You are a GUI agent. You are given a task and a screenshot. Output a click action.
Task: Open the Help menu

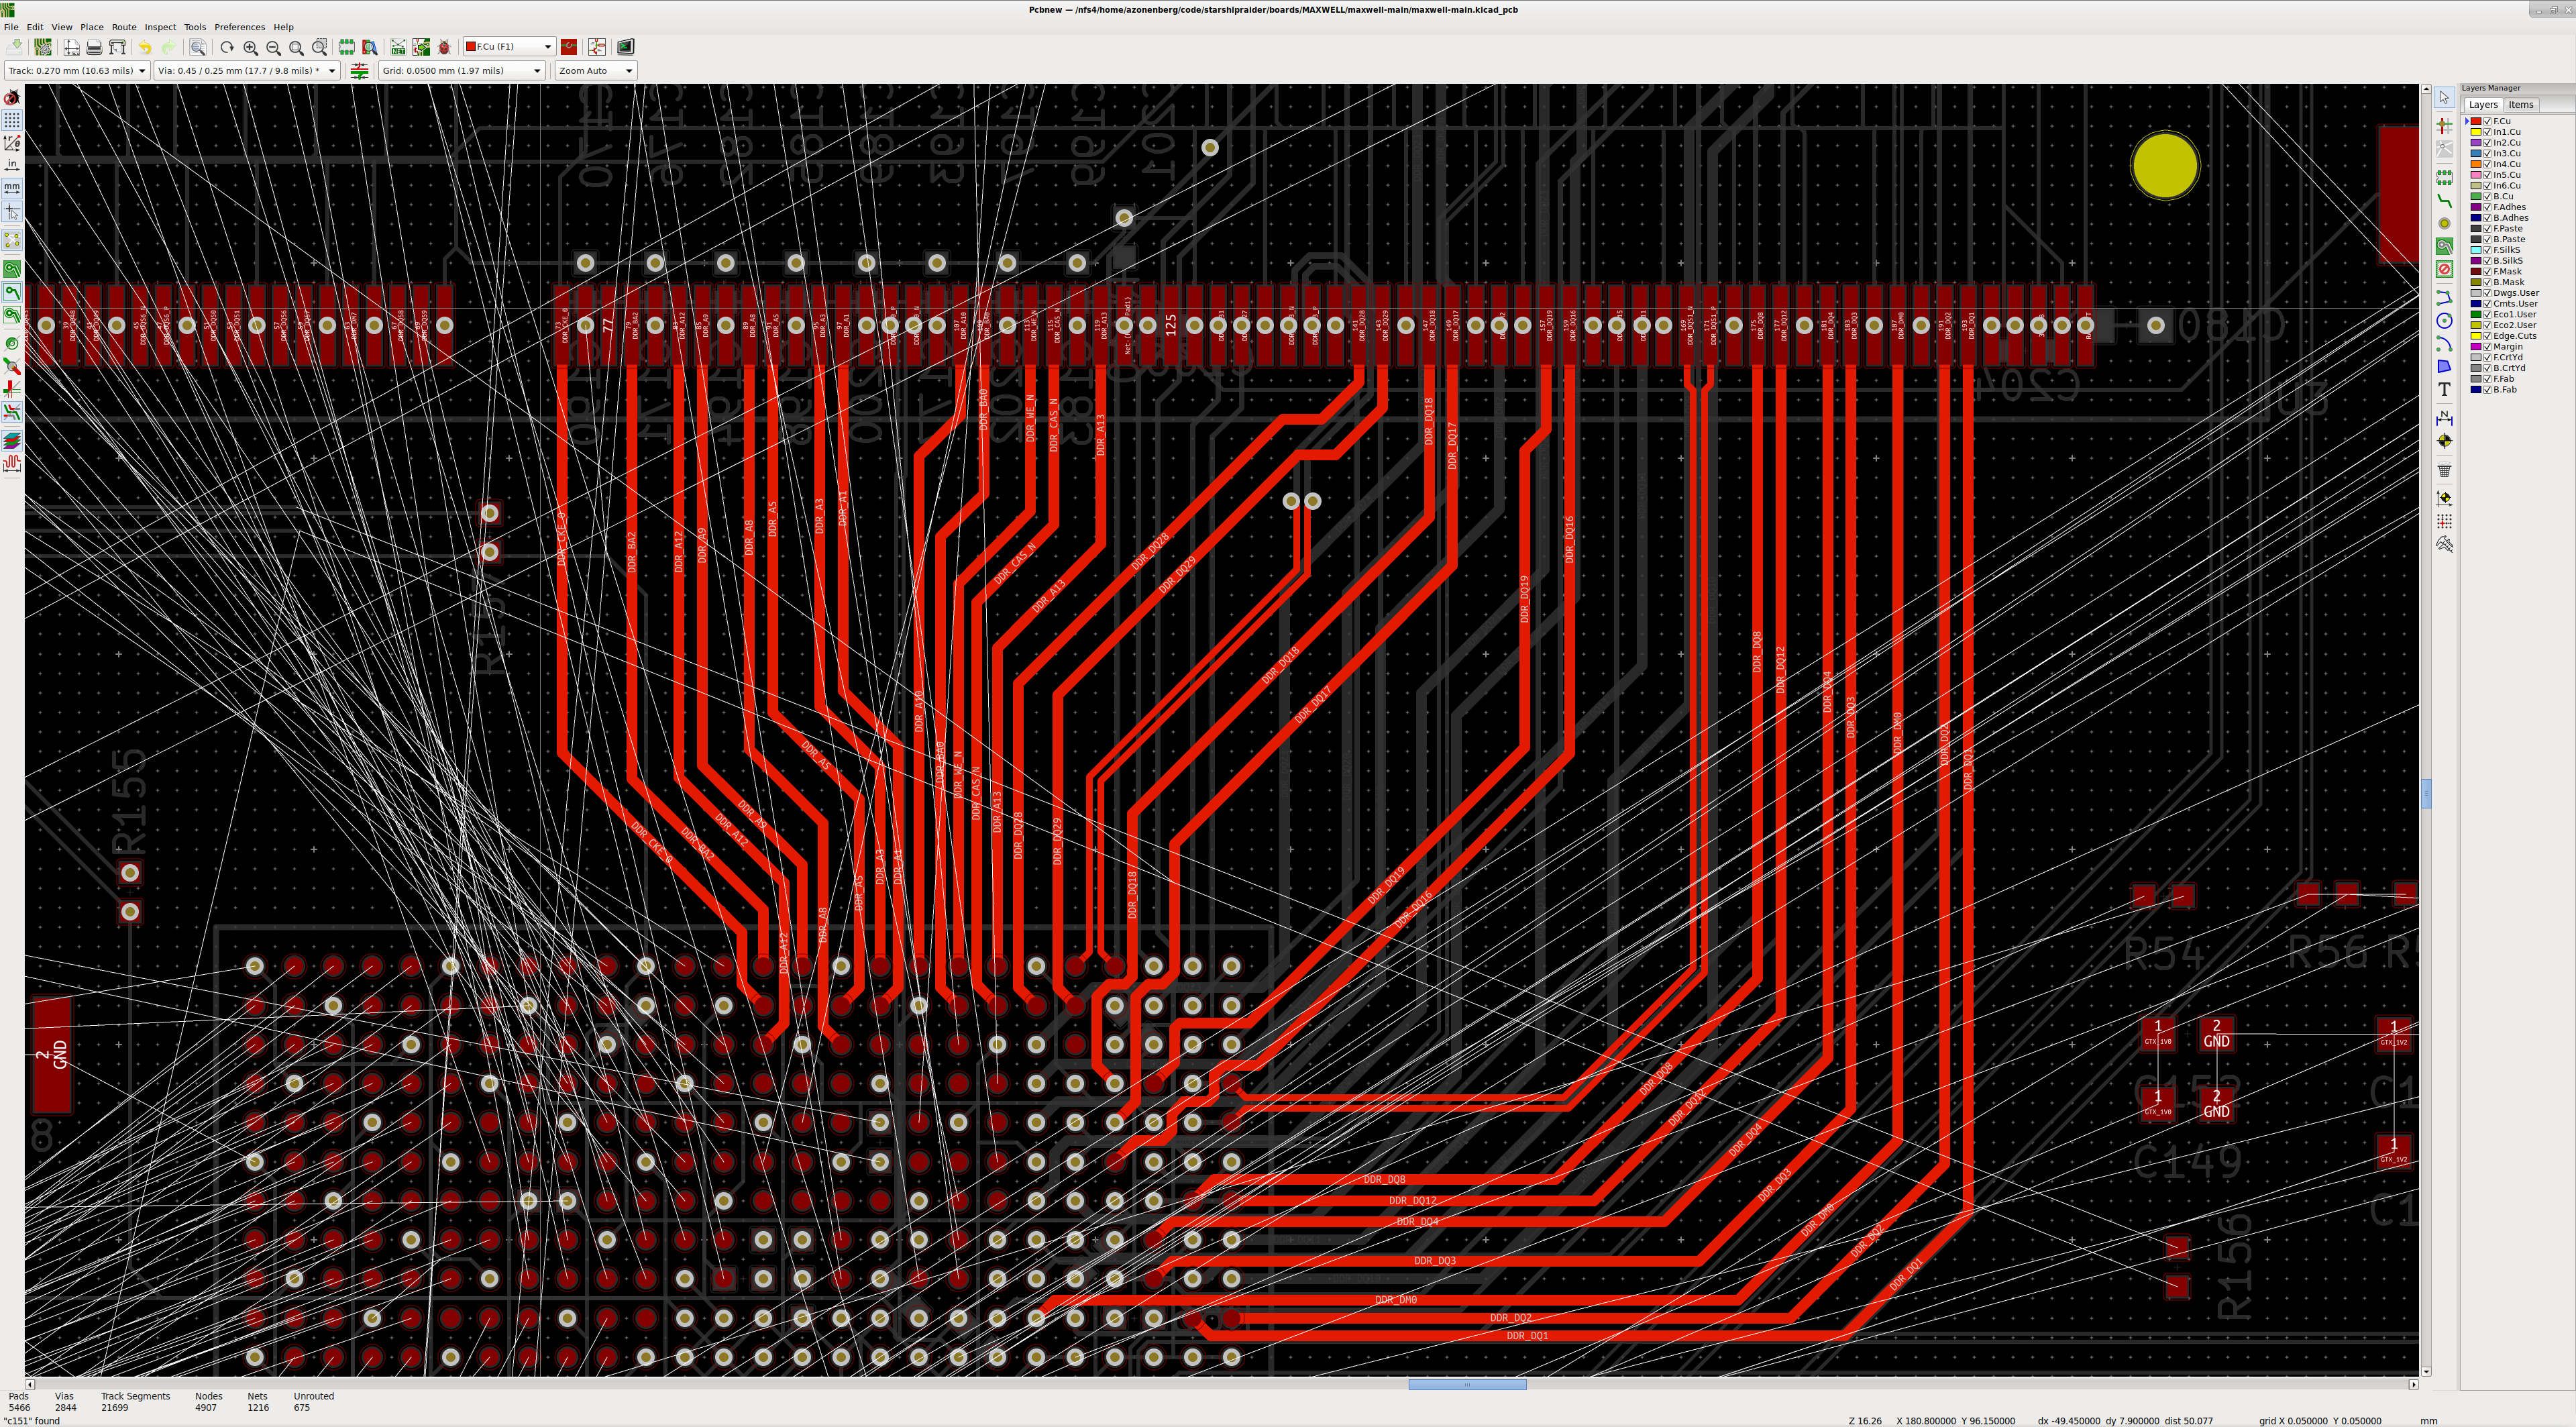(283, 27)
